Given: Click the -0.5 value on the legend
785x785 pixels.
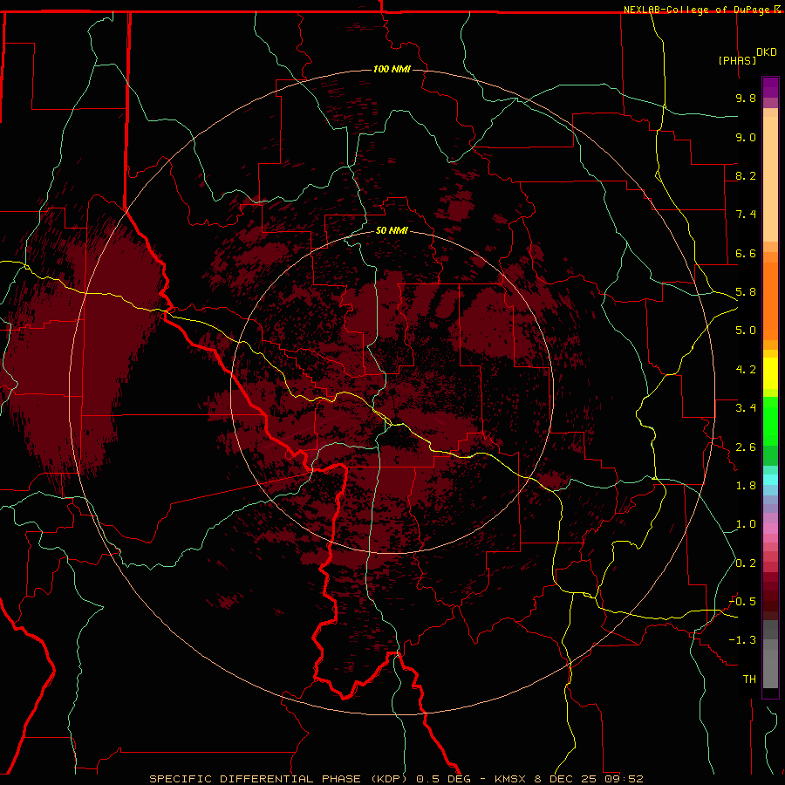Looking at the screenshot, I should [742, 602].
